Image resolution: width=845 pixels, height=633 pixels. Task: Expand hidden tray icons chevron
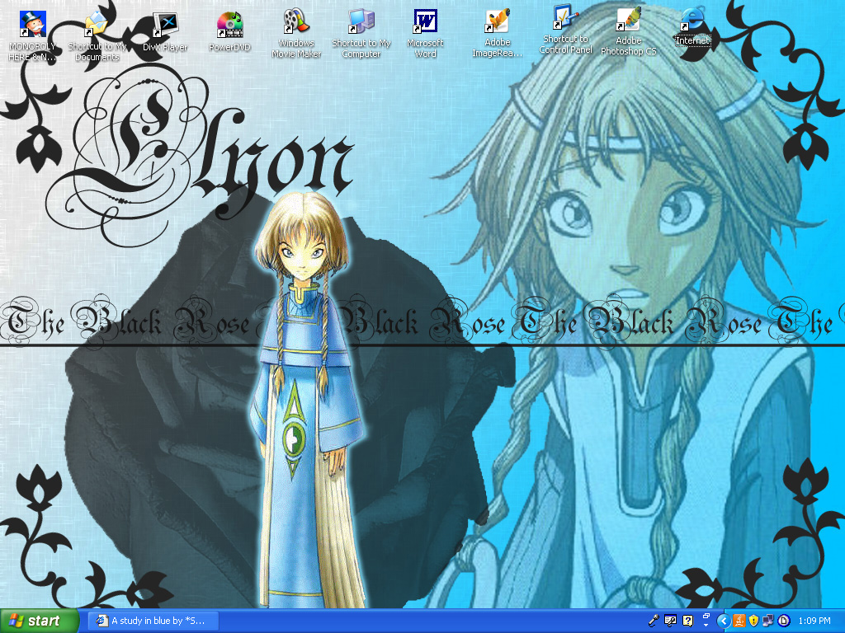724,621
